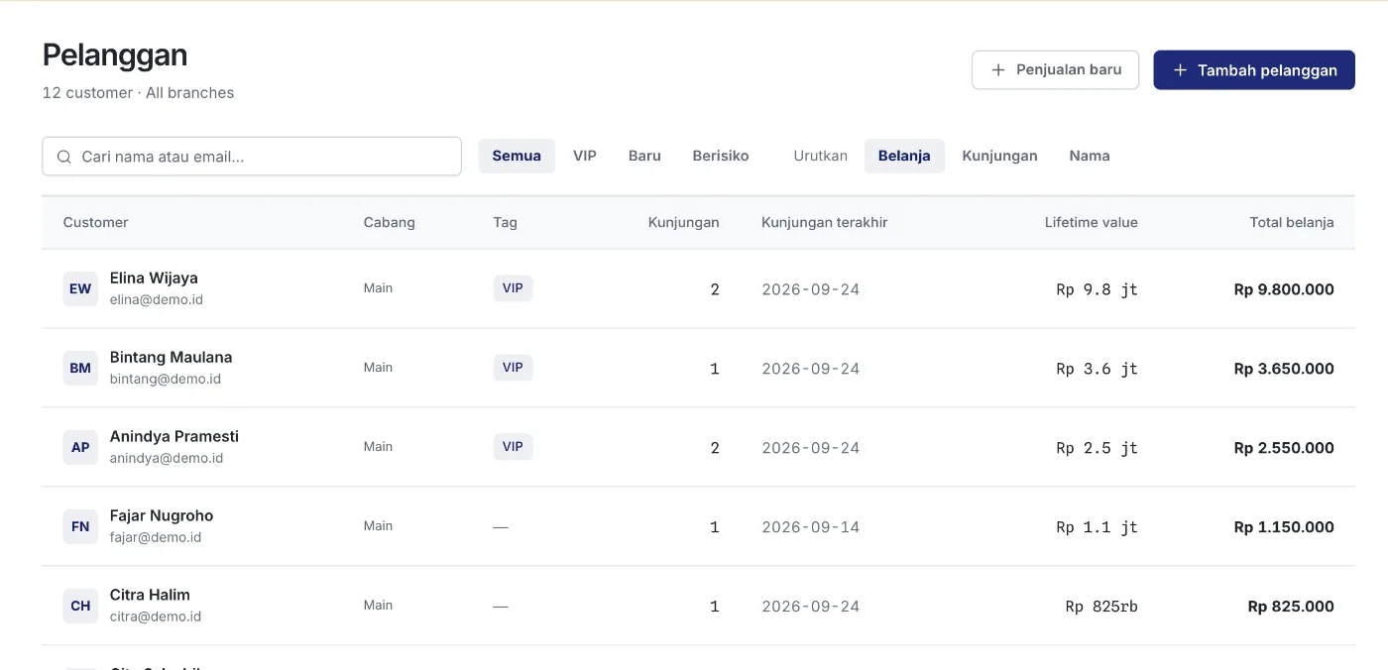The image size is (1388, 670).
Task: Click the Urutkan label
Action: [820, 156]
